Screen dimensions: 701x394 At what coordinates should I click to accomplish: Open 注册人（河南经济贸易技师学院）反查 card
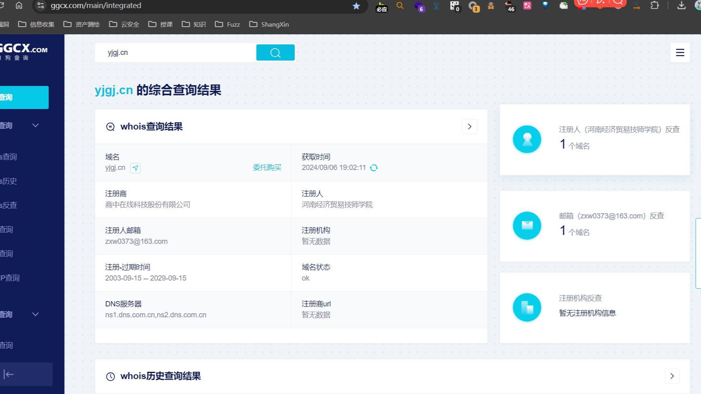[x=595, y=140]
